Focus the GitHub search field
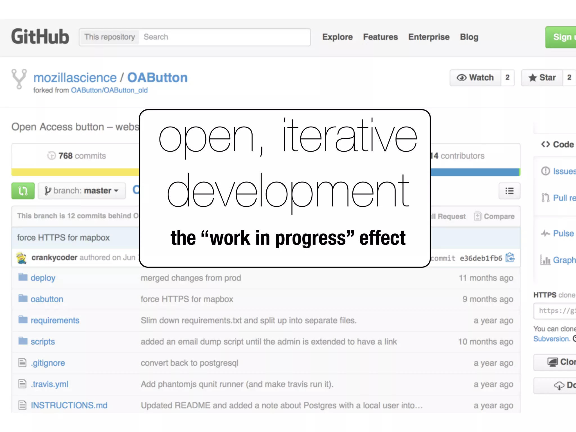Viewport: 576px width, 432px height. pos(225,37)
